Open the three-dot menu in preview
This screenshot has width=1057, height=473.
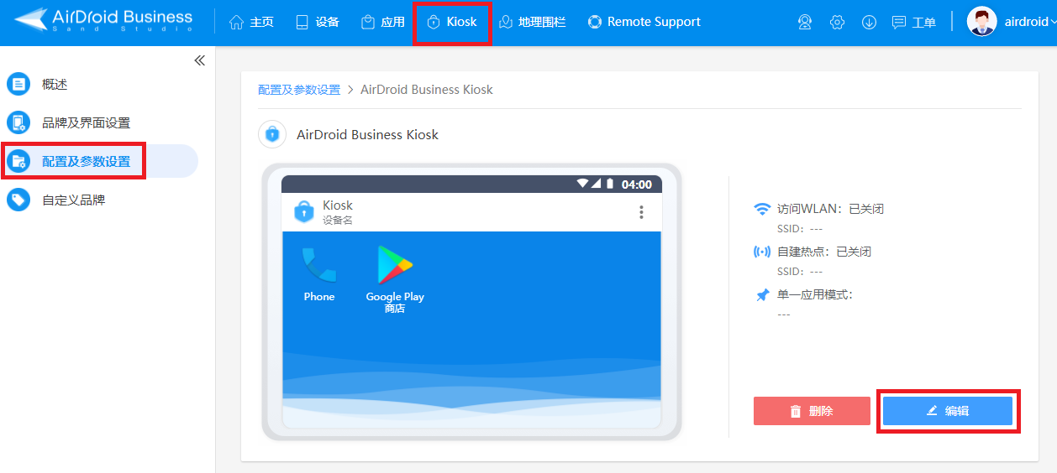641,212
